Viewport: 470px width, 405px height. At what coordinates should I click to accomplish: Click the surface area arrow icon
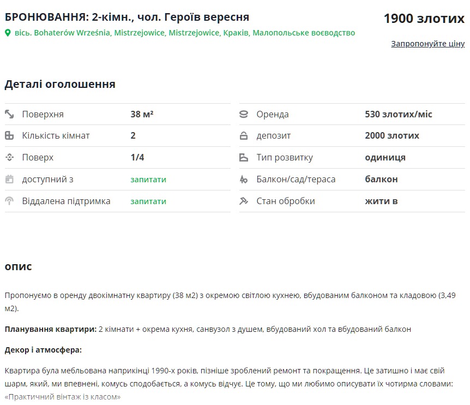[9, 114]
